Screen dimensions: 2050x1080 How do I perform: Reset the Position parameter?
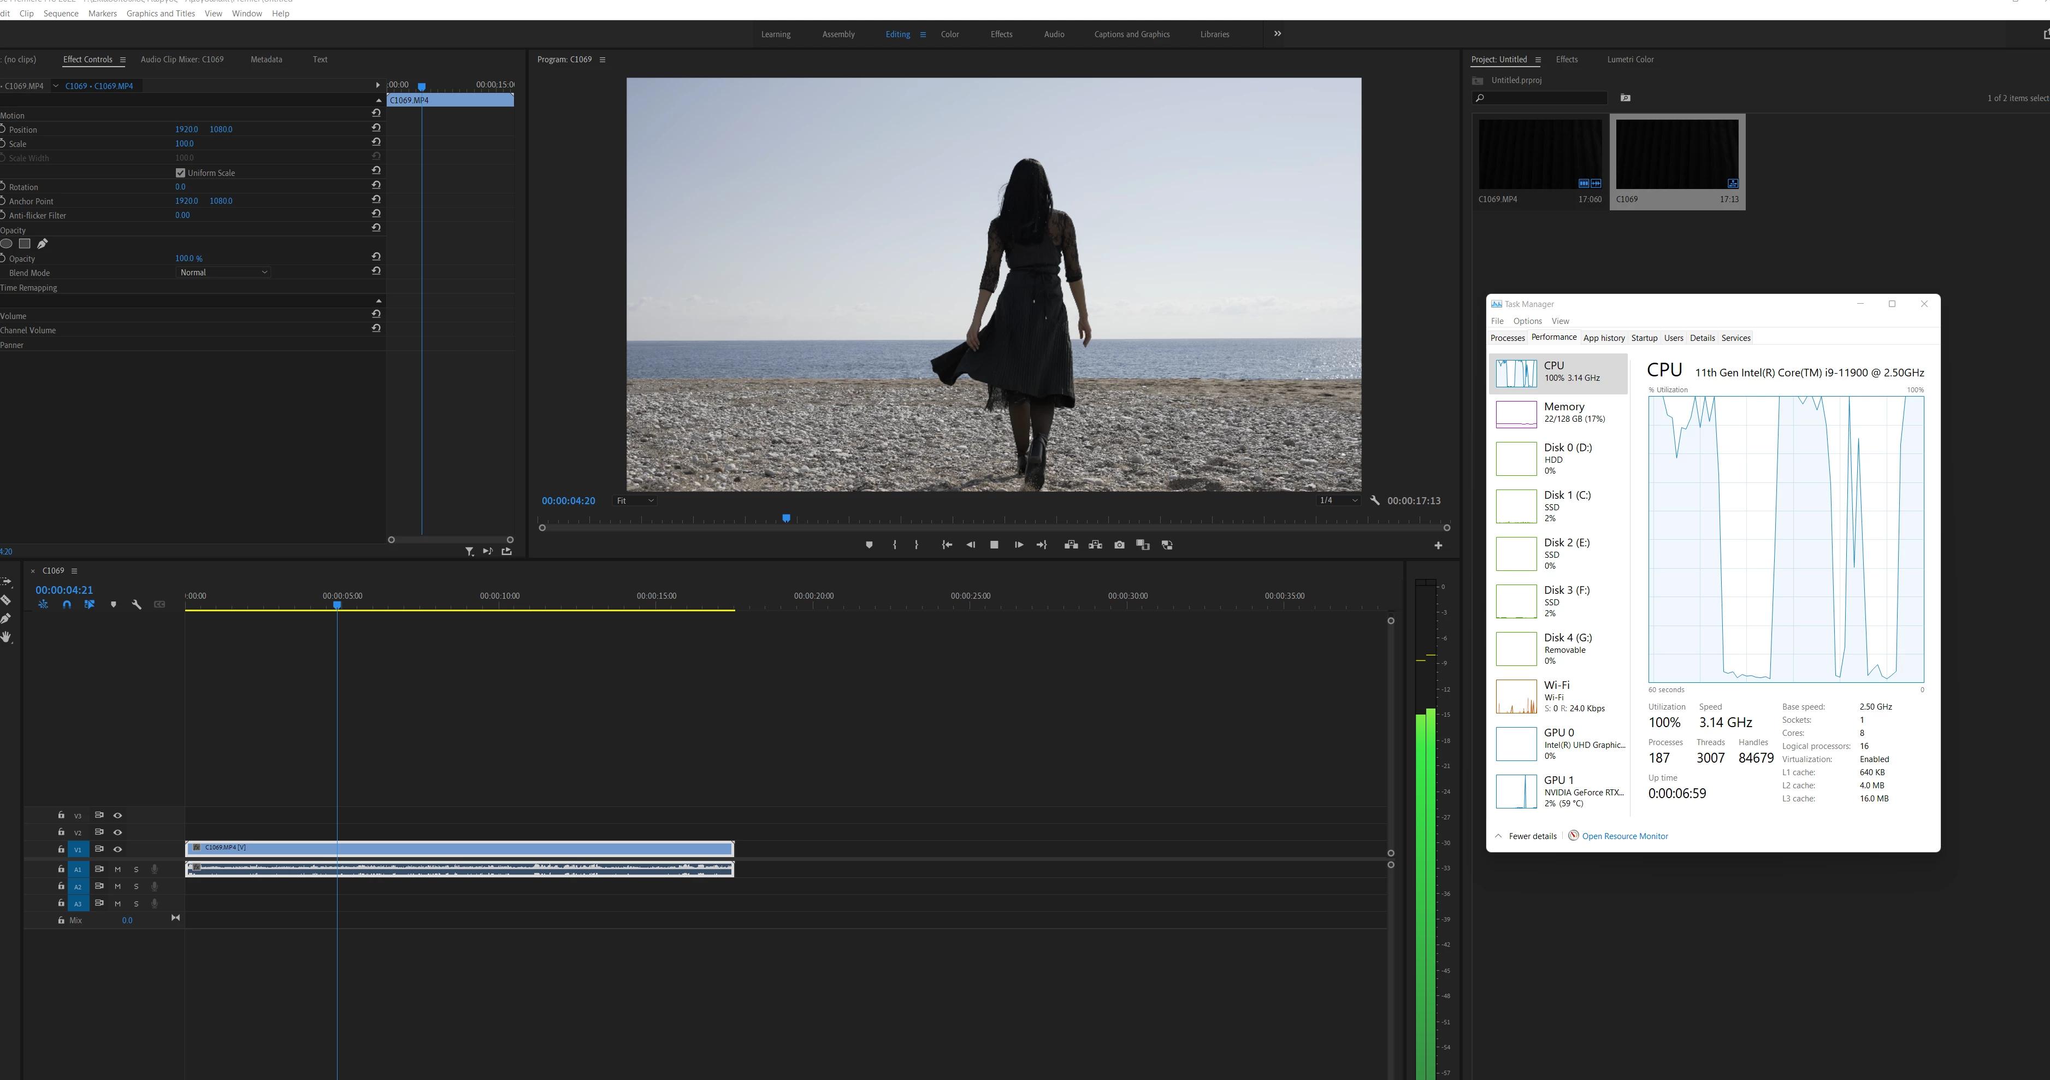376,128
